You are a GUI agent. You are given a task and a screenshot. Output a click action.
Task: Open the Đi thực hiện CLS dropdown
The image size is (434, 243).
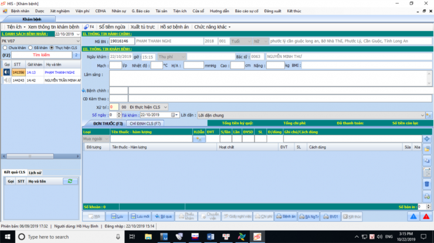click(165, 108)
